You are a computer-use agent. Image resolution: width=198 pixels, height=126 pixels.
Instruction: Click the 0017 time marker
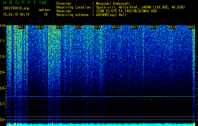[x=135, y=27]
